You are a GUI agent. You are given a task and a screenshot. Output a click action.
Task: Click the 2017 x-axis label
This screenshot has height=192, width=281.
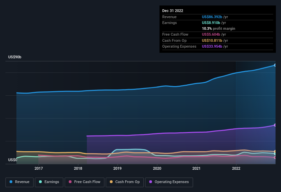[x=39, y=168]
